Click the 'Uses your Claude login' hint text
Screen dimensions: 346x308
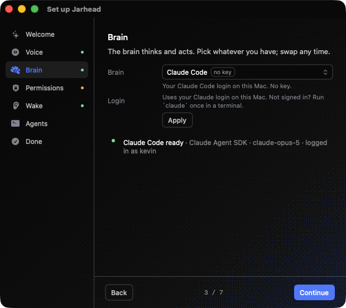pyautogui.click(x=243, y=102)
